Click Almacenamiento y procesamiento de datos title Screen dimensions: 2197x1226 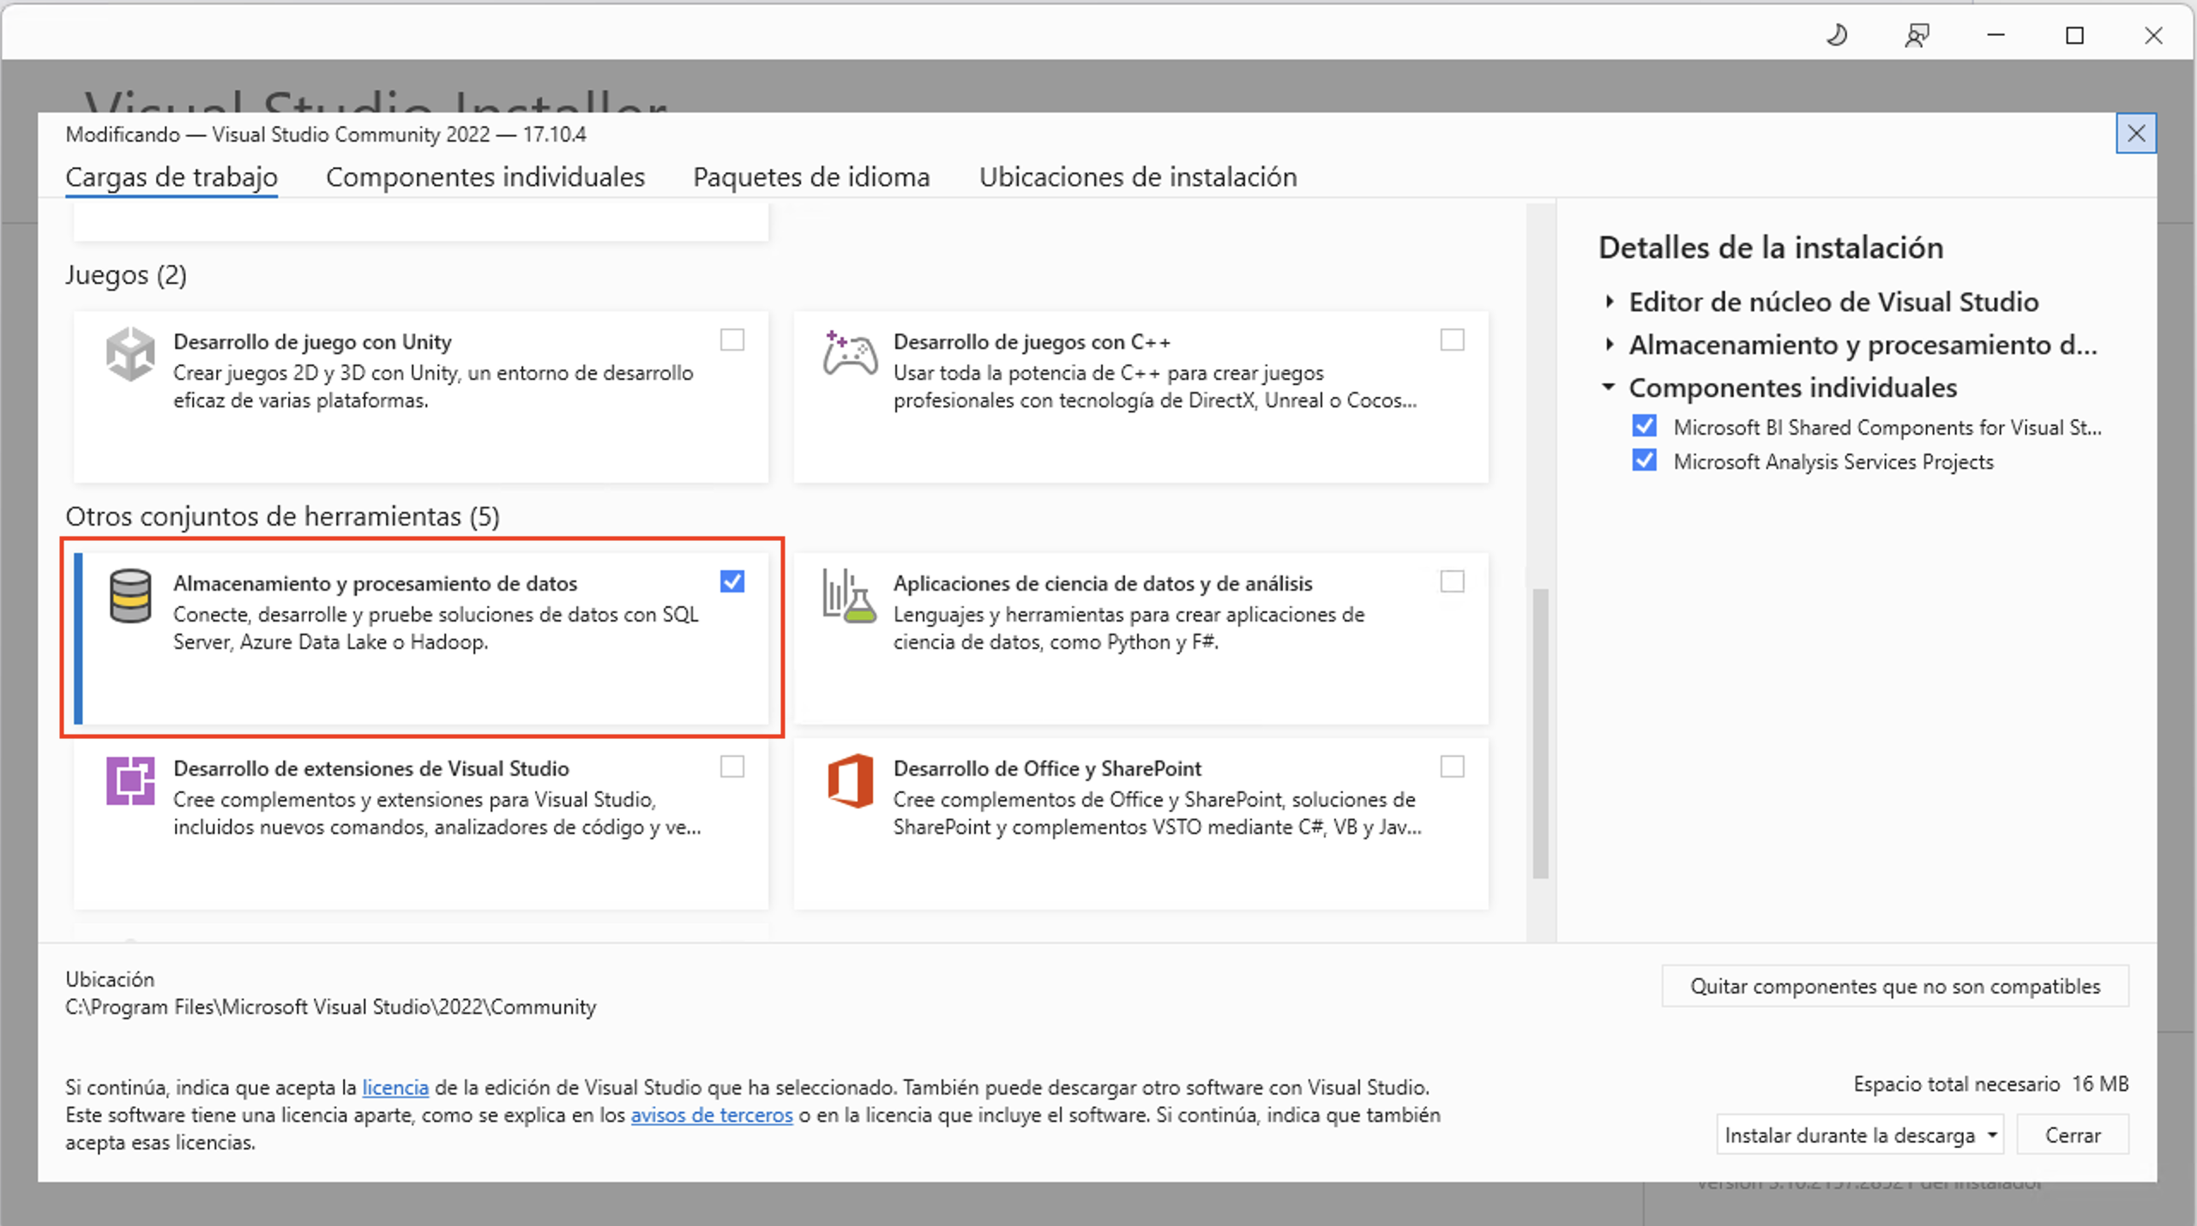[x=376, y=583]
